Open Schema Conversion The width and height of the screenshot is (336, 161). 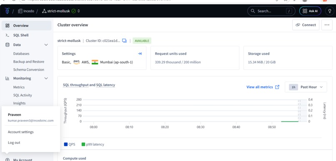coord(29,70)
